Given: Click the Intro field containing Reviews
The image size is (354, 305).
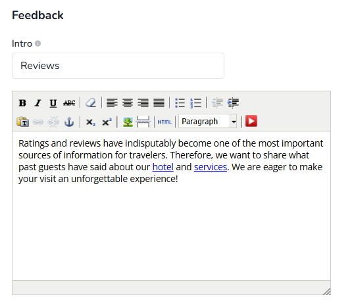Looking at the screenshot, I should 118,66.
